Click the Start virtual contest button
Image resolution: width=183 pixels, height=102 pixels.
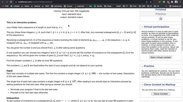(161, 57)
